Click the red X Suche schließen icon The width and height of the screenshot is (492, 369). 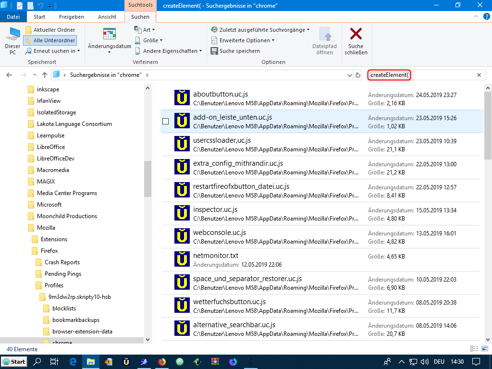tap(356, 35)
